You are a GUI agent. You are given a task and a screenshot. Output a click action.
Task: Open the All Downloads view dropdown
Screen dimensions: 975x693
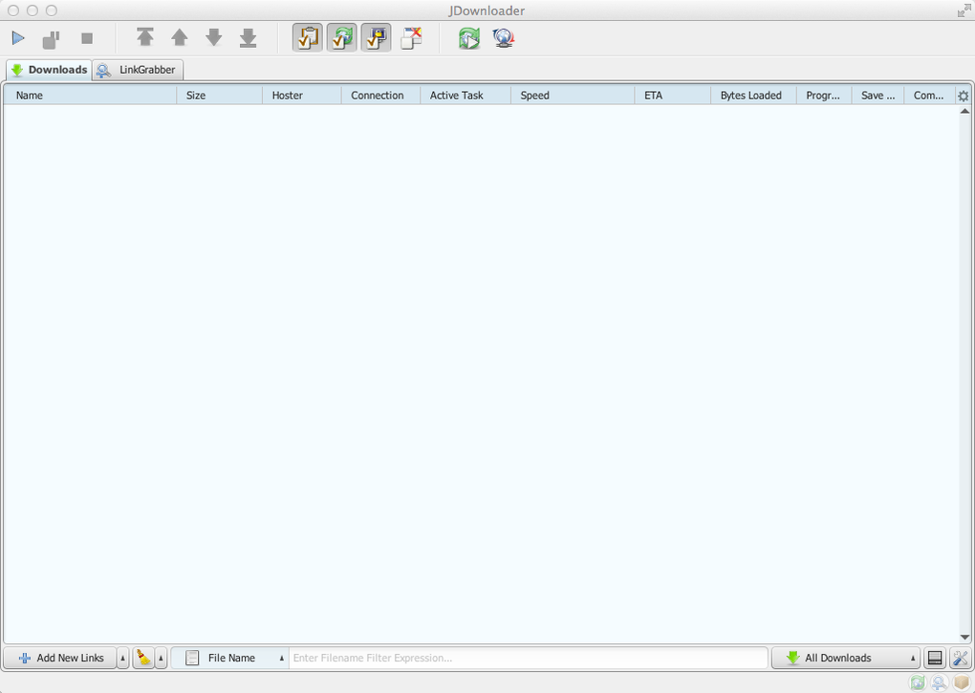(846, 658)
